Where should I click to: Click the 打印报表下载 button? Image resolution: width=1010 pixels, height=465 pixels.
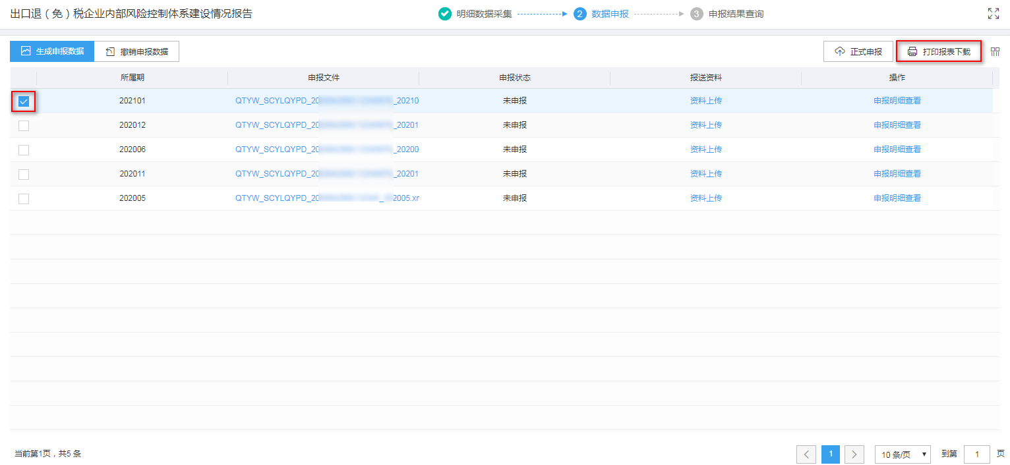point(939,51)
